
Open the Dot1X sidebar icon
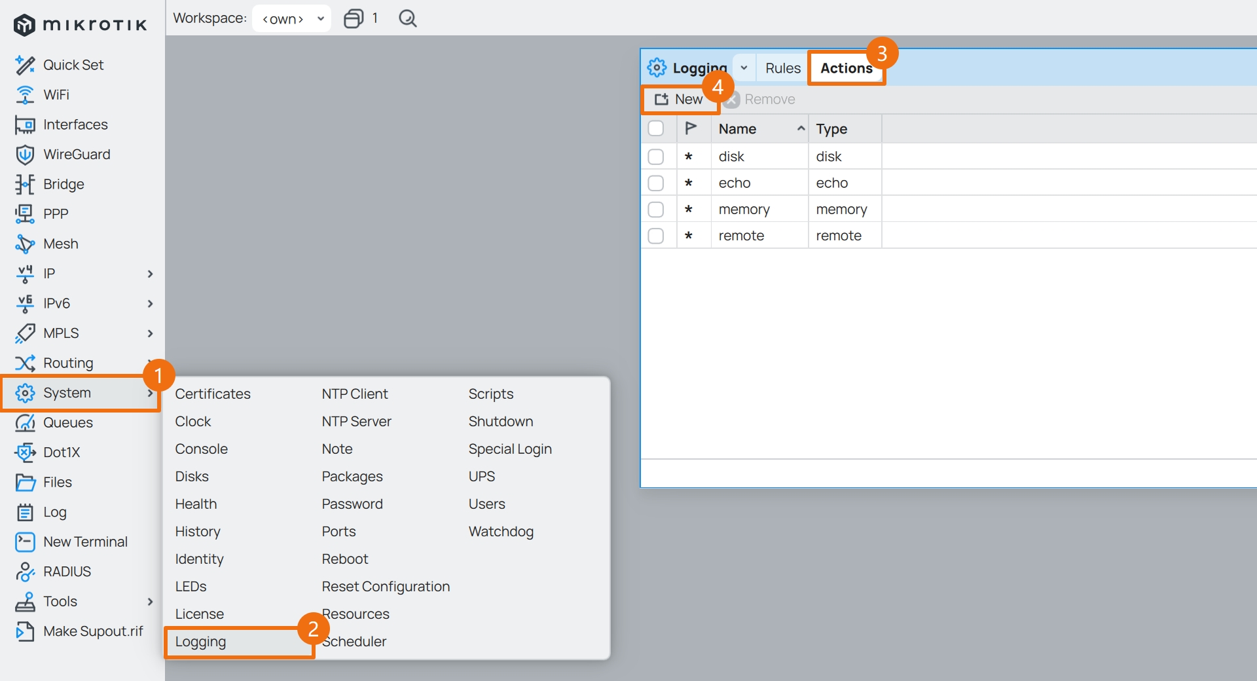[25, 452]
